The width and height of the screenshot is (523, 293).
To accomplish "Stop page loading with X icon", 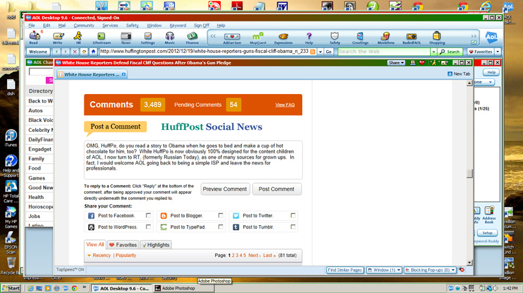I will (x=75, y=52).
